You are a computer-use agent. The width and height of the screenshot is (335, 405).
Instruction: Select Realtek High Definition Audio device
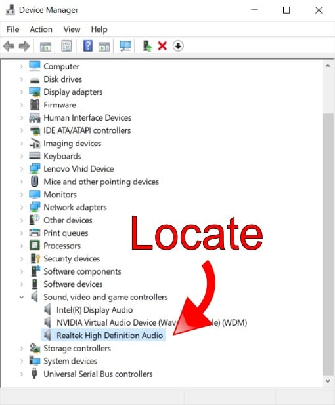[110, 336]
